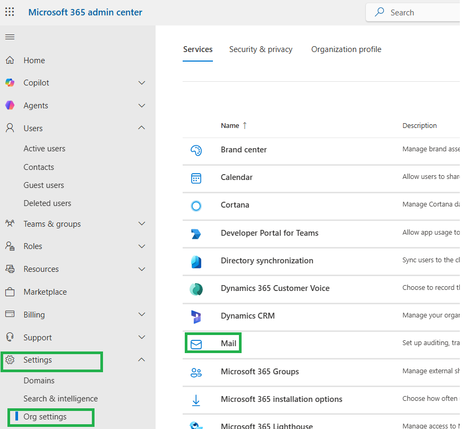The height and width of the screenshot is (429, 463).
Task: Open Dynamics 365 Customer Voice entry
Action: [275, 288]
